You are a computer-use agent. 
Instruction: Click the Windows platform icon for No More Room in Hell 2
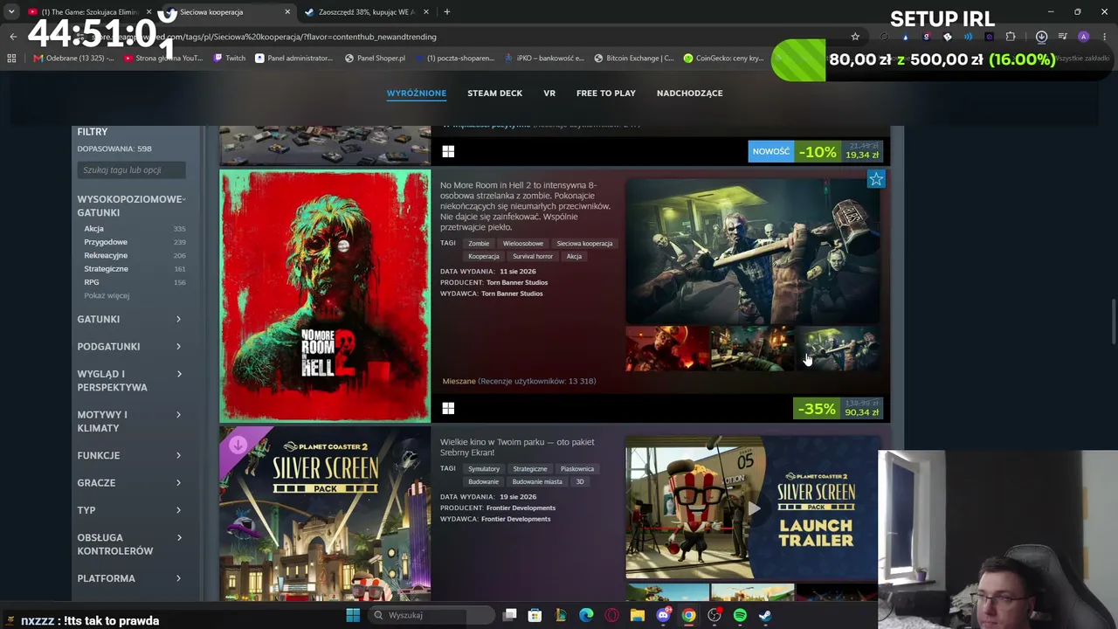point(448,408)
